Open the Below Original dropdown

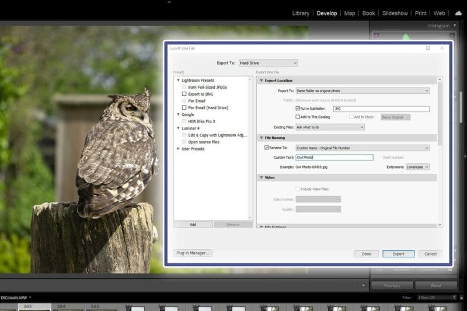point(396,117)
